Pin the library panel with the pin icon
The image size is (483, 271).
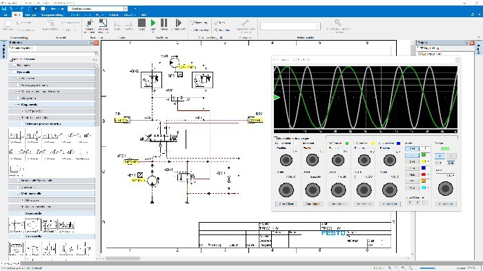(x=92, y=43)
